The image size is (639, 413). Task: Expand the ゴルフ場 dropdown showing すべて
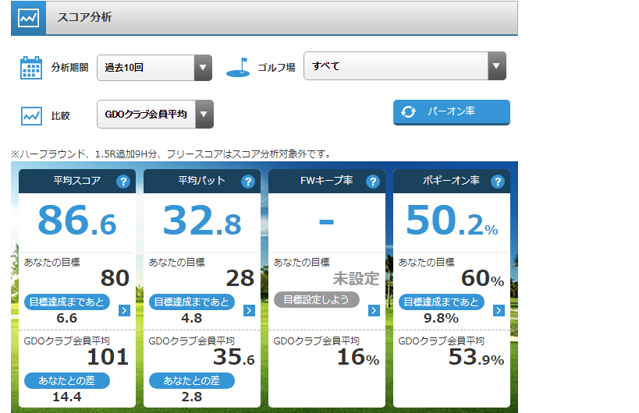click(x=404, y=66)
